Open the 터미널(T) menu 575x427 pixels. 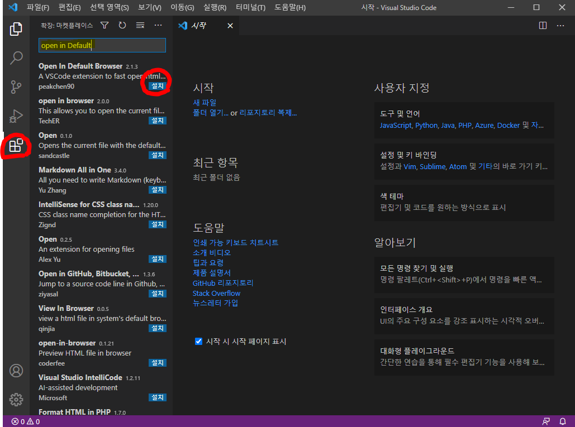point(250,7)
